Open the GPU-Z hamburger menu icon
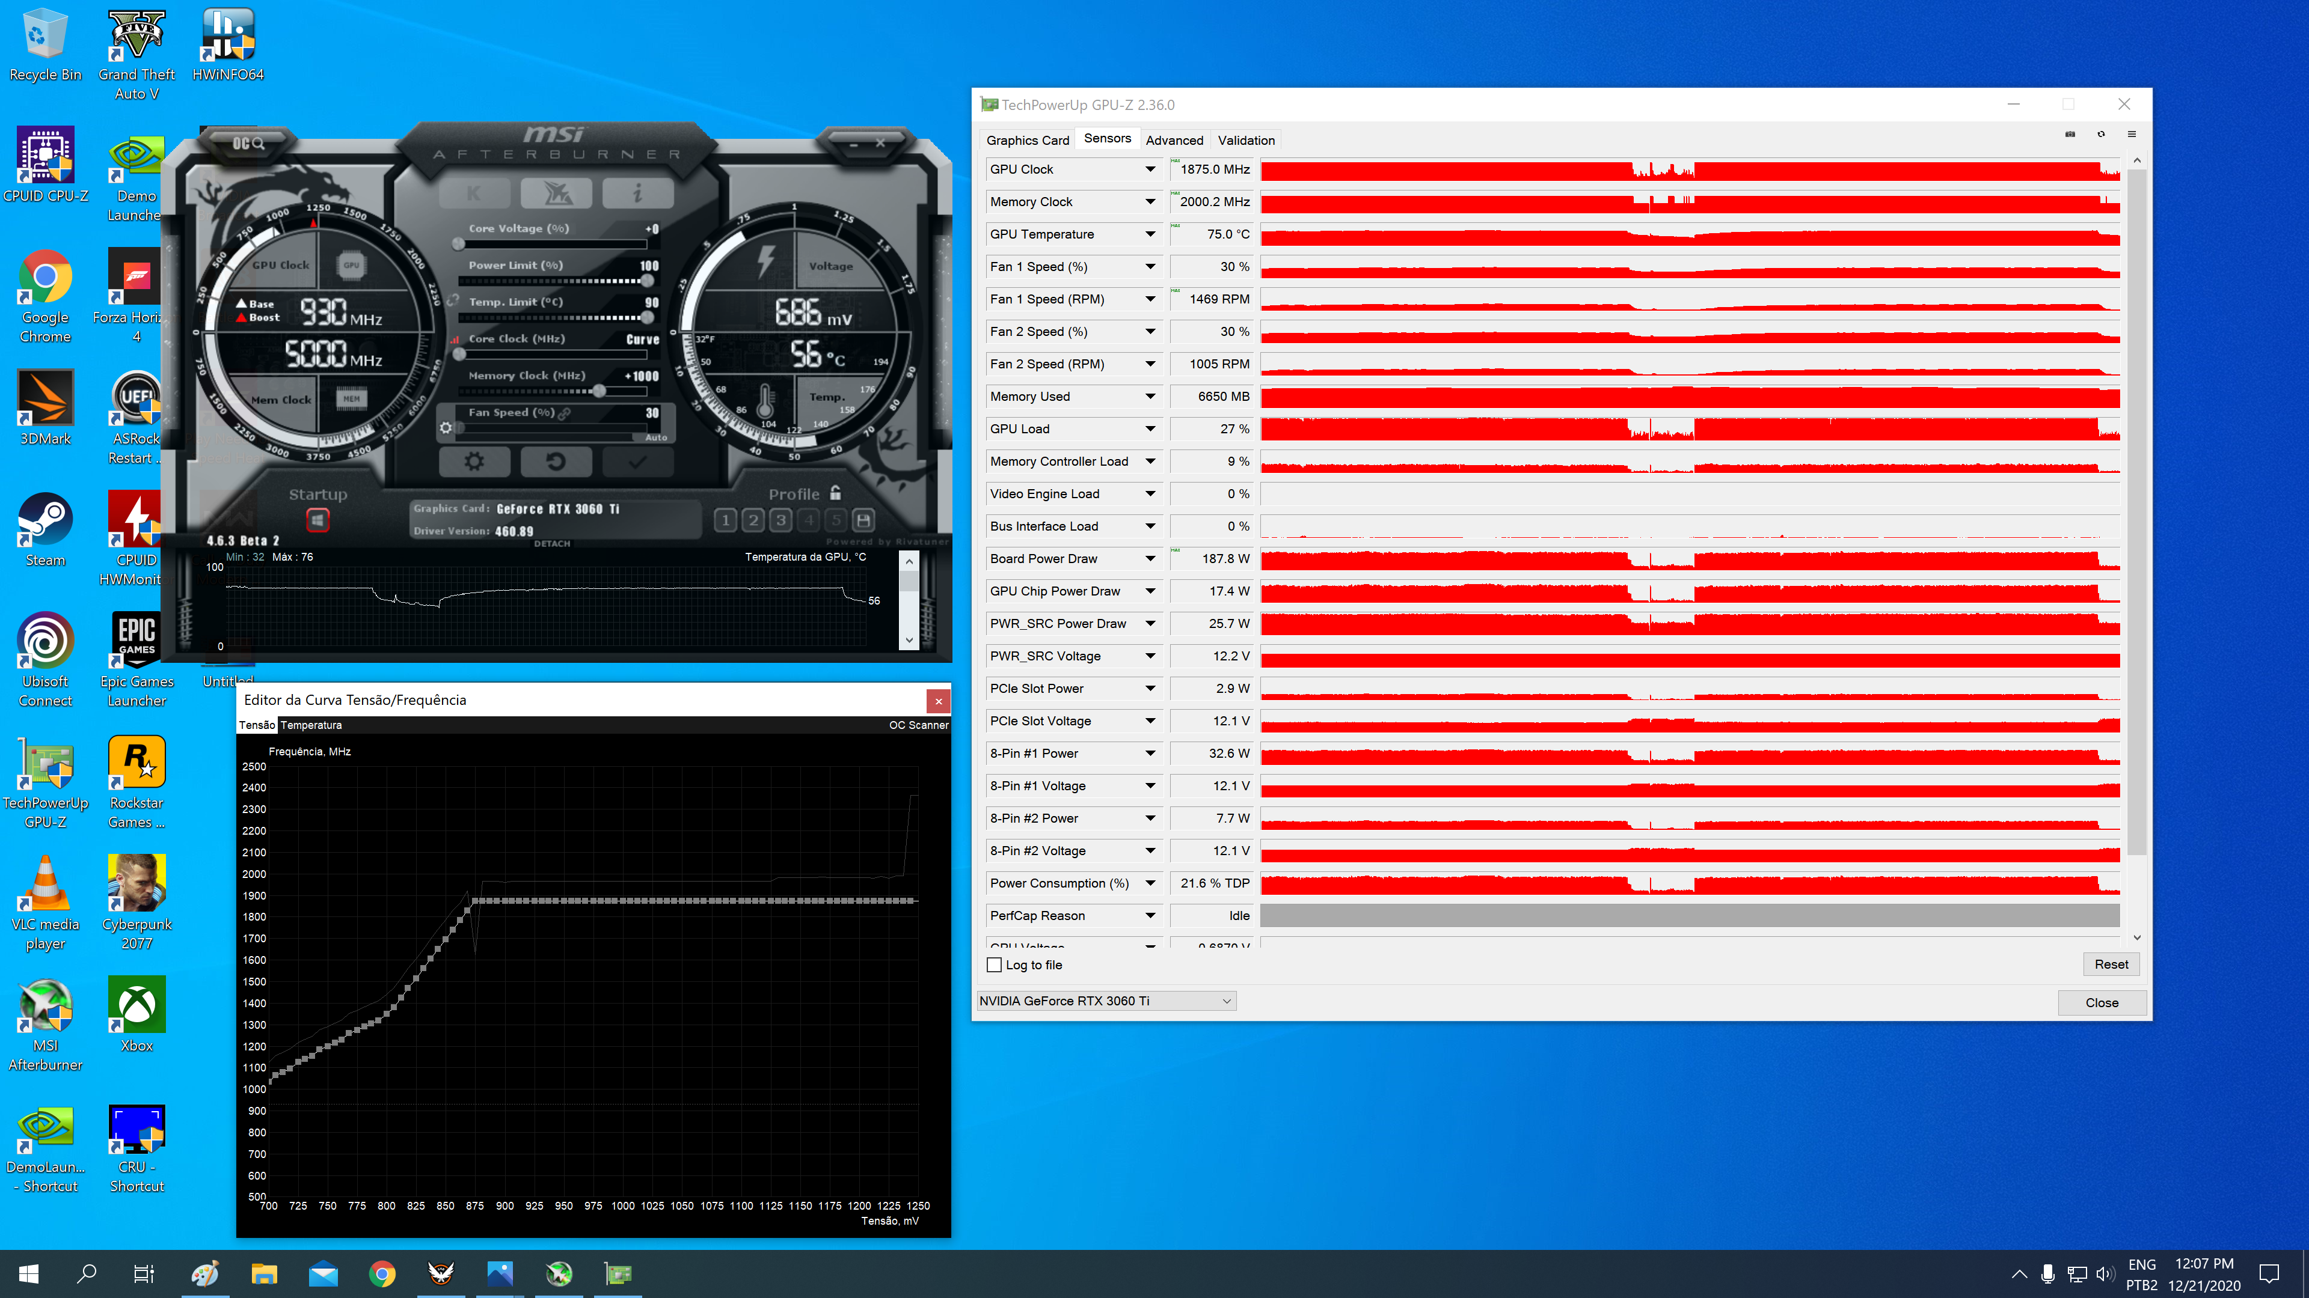This screenshot has height=1298, width=2309. pos(2132,135)
